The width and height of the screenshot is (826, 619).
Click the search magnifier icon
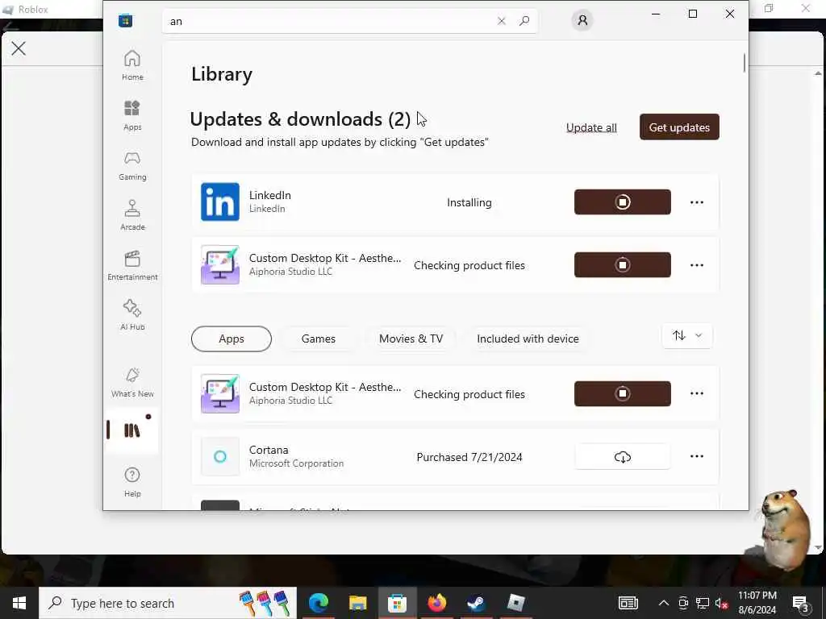524,21
